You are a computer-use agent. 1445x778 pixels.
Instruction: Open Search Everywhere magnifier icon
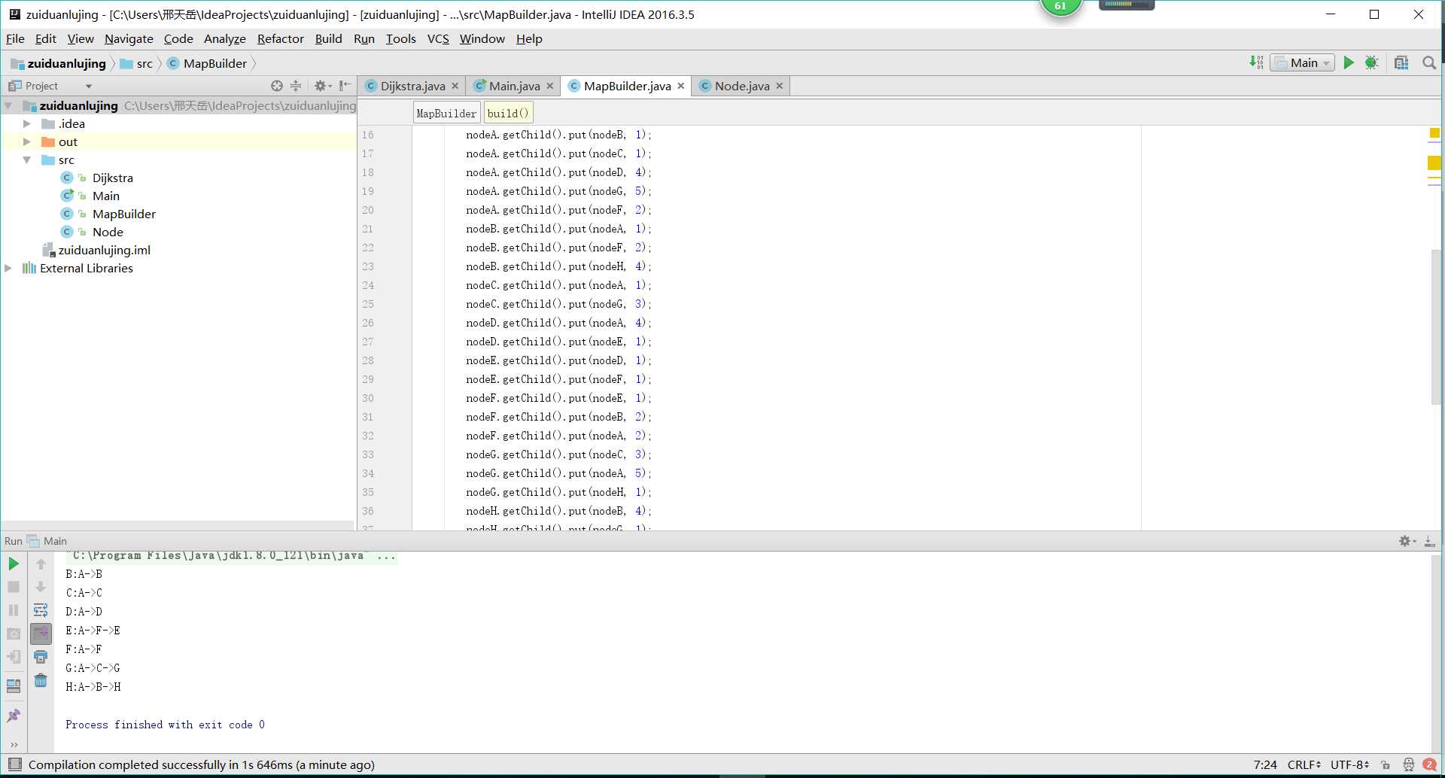pos(1428,62)
